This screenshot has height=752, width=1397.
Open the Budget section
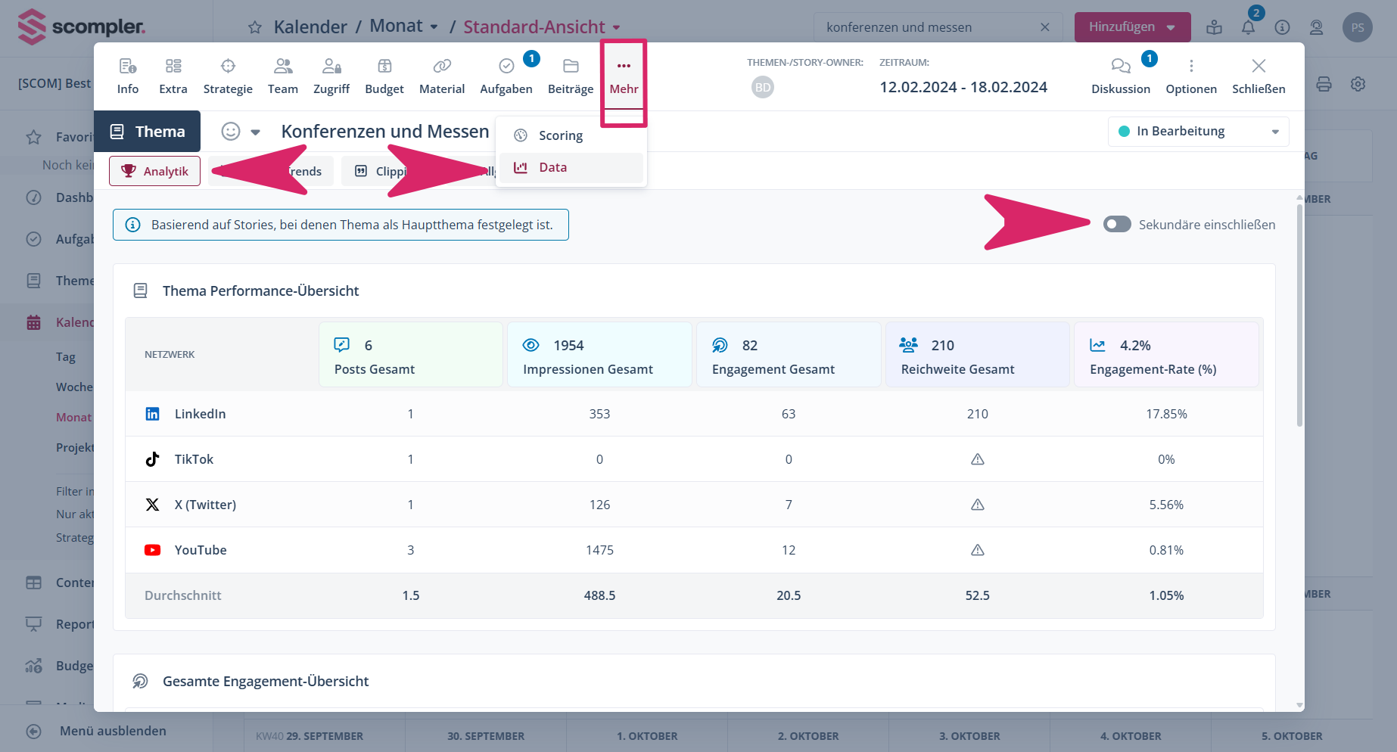coord(384,76)
